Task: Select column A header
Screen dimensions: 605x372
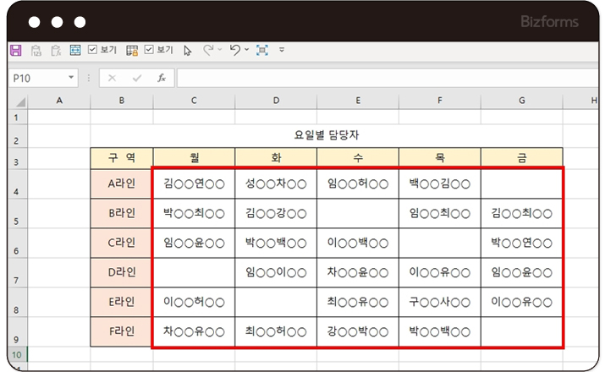Action: (59, 101)
